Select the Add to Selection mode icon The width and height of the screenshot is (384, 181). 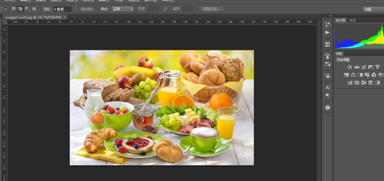click(20, 9)
